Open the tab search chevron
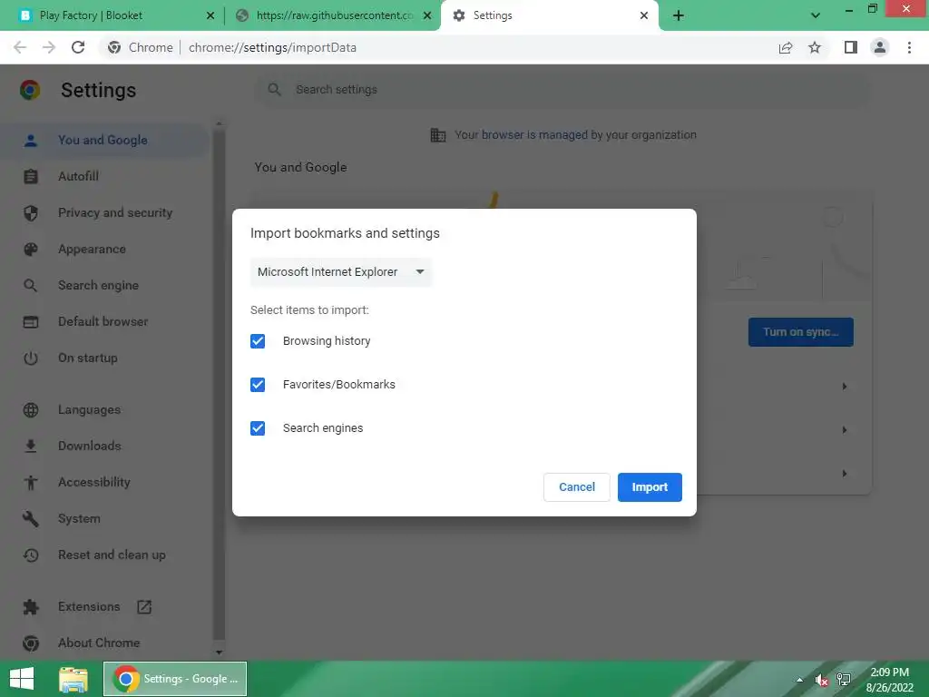The image size is (929, 697). click(816, 15)
